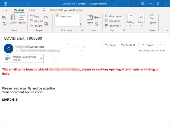Click the Forward button in message header

click(147, 45)
